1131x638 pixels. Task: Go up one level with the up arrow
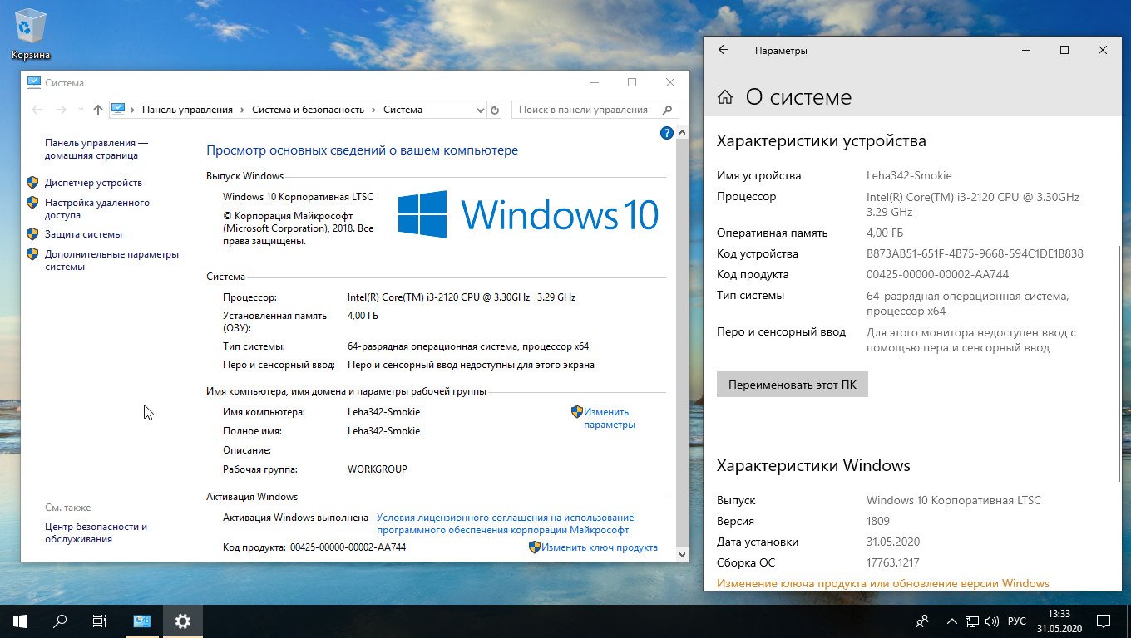pyautogui.click(x=98, y=110)
